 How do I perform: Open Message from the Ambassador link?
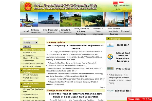(31, 59)
